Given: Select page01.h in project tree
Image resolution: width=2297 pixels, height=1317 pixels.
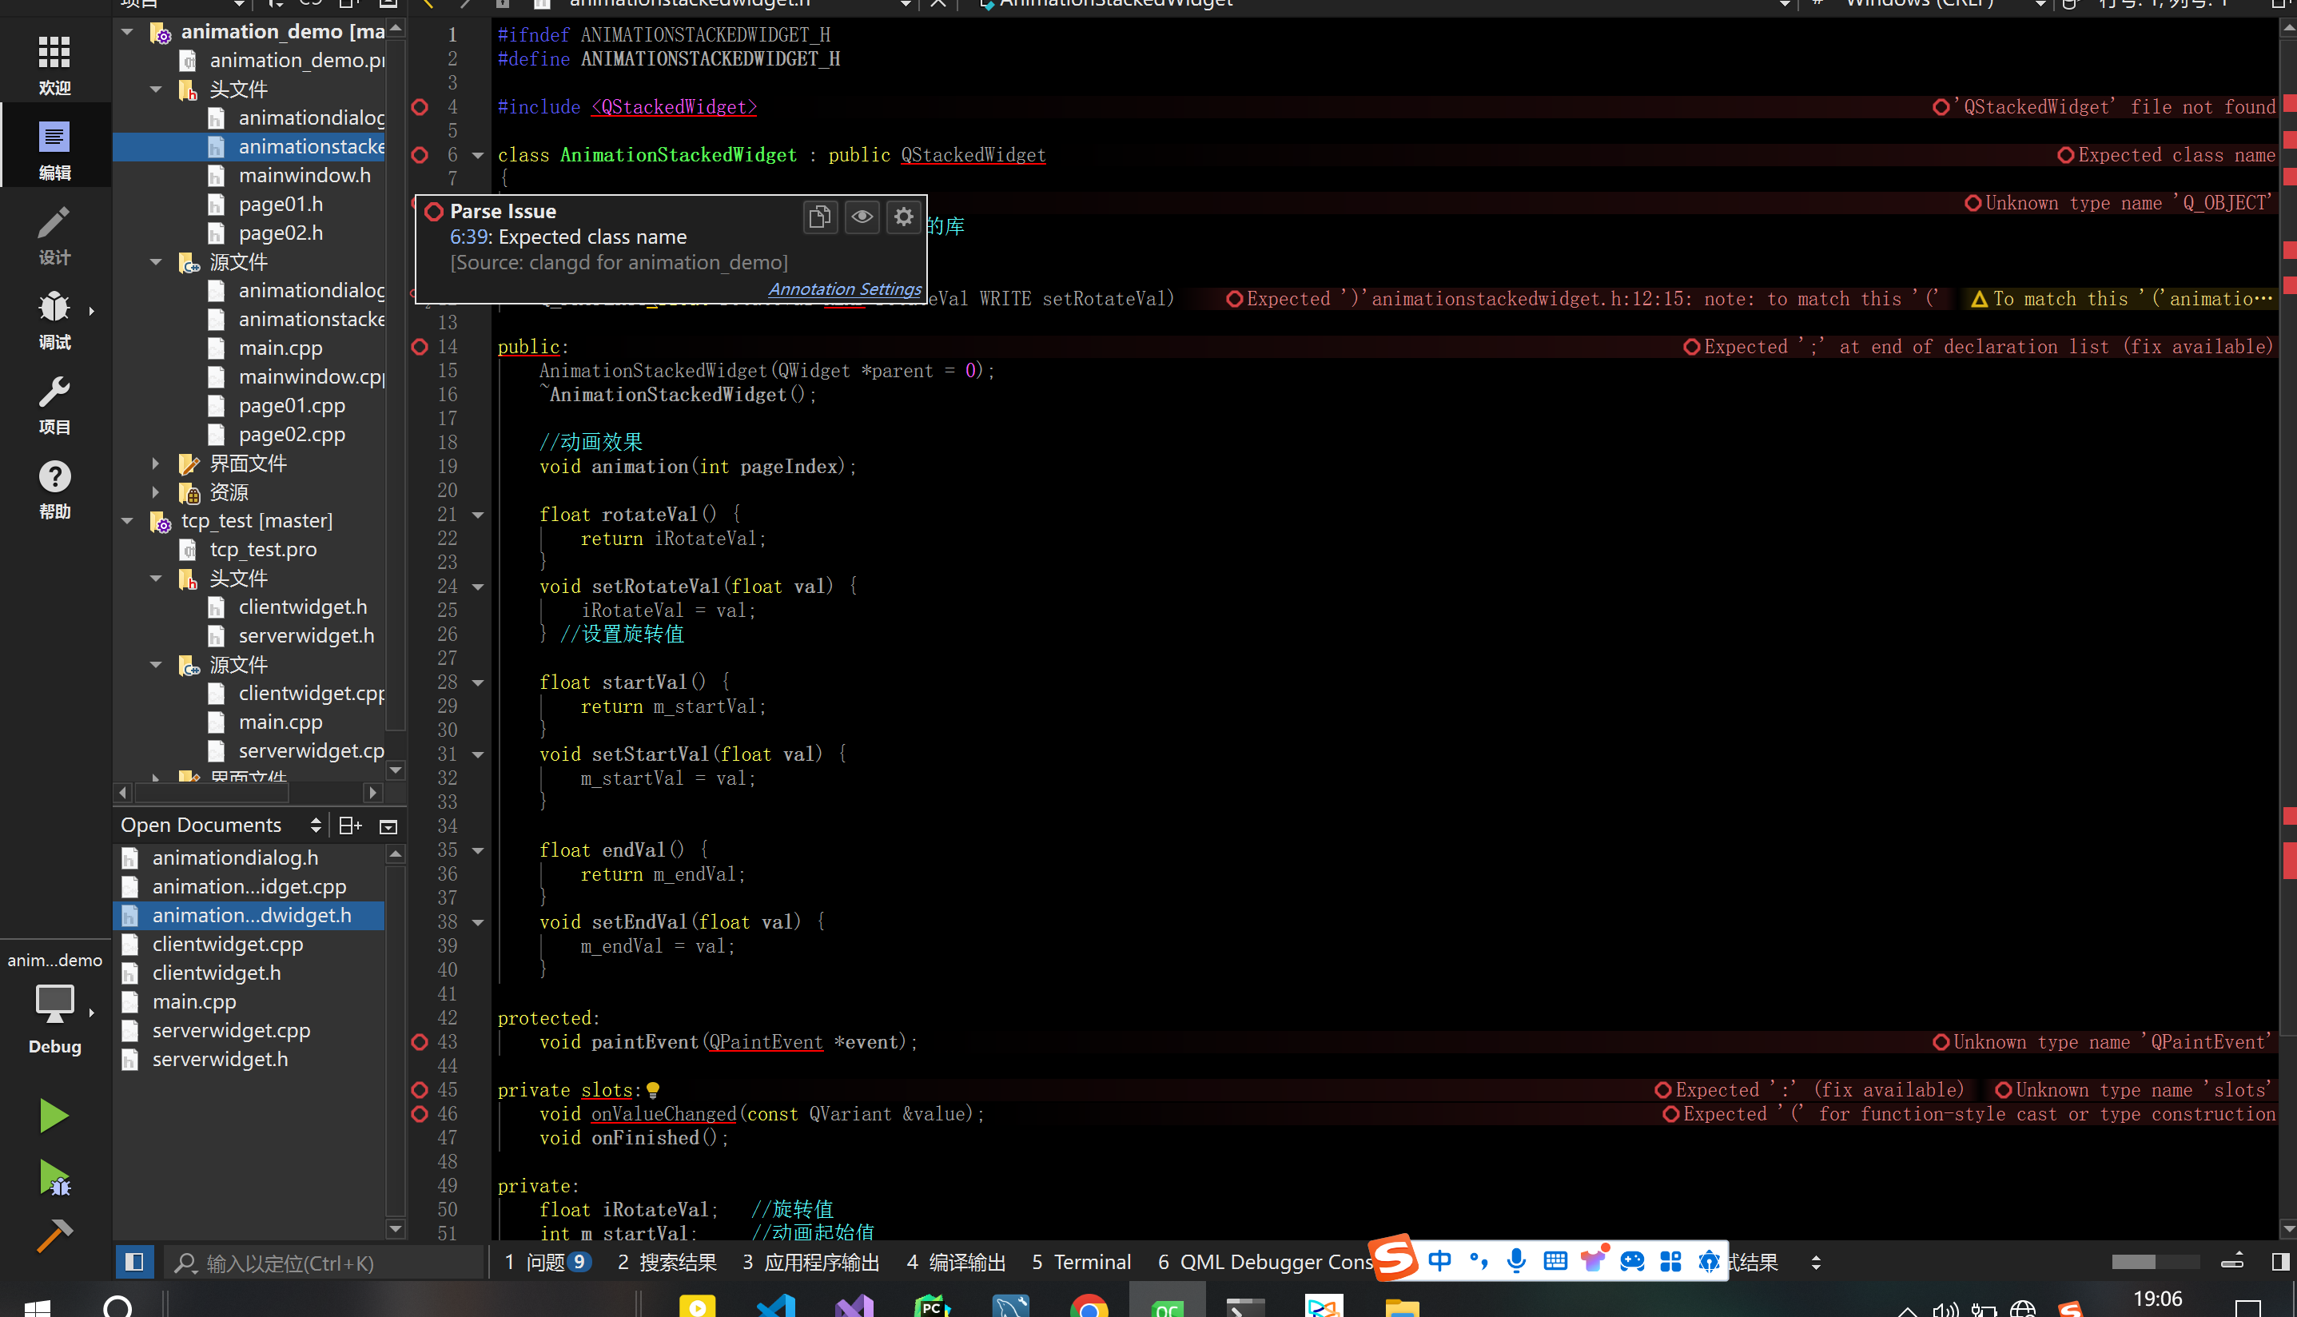Looking at the screenshot, I should click(x=281, y=205).
